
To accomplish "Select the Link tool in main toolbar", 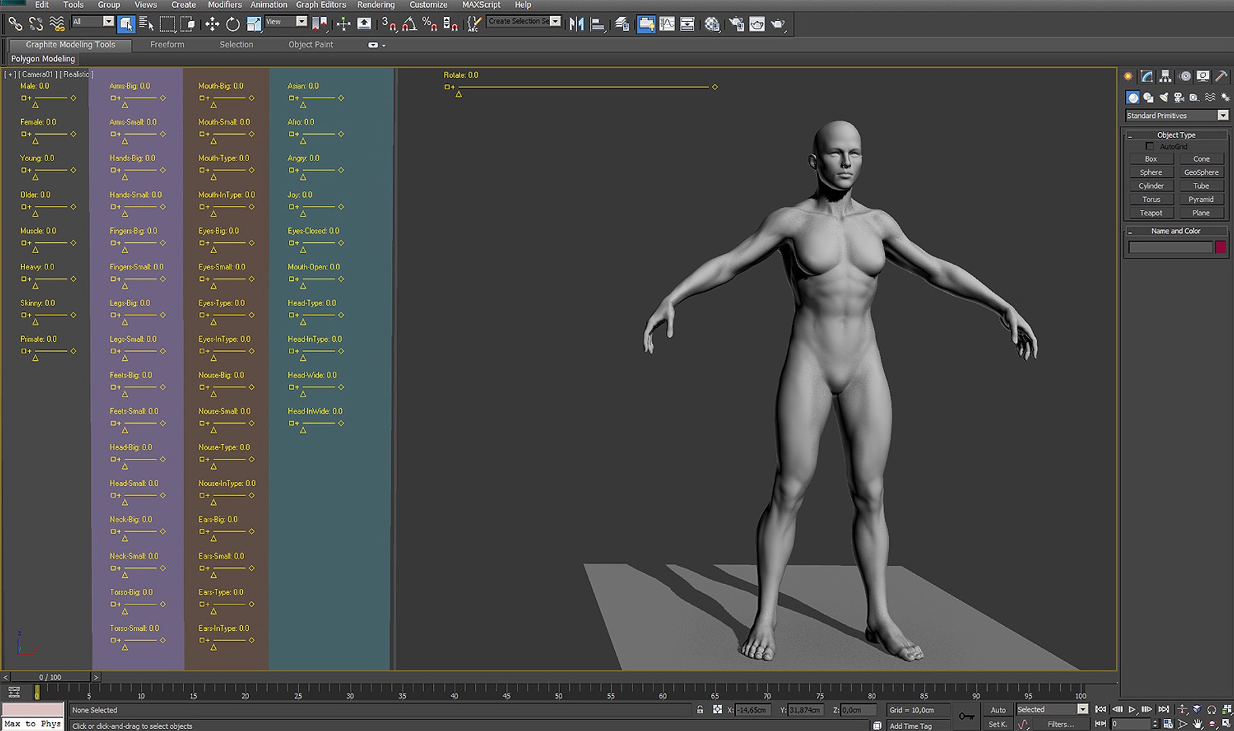I will [x=15, y=24].
